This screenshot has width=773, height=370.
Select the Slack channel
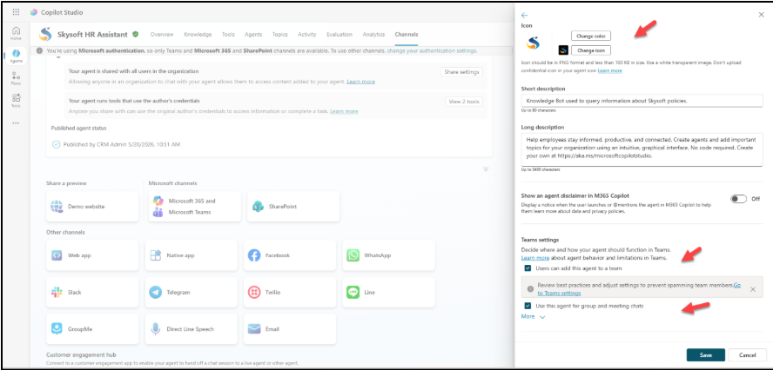92,292
